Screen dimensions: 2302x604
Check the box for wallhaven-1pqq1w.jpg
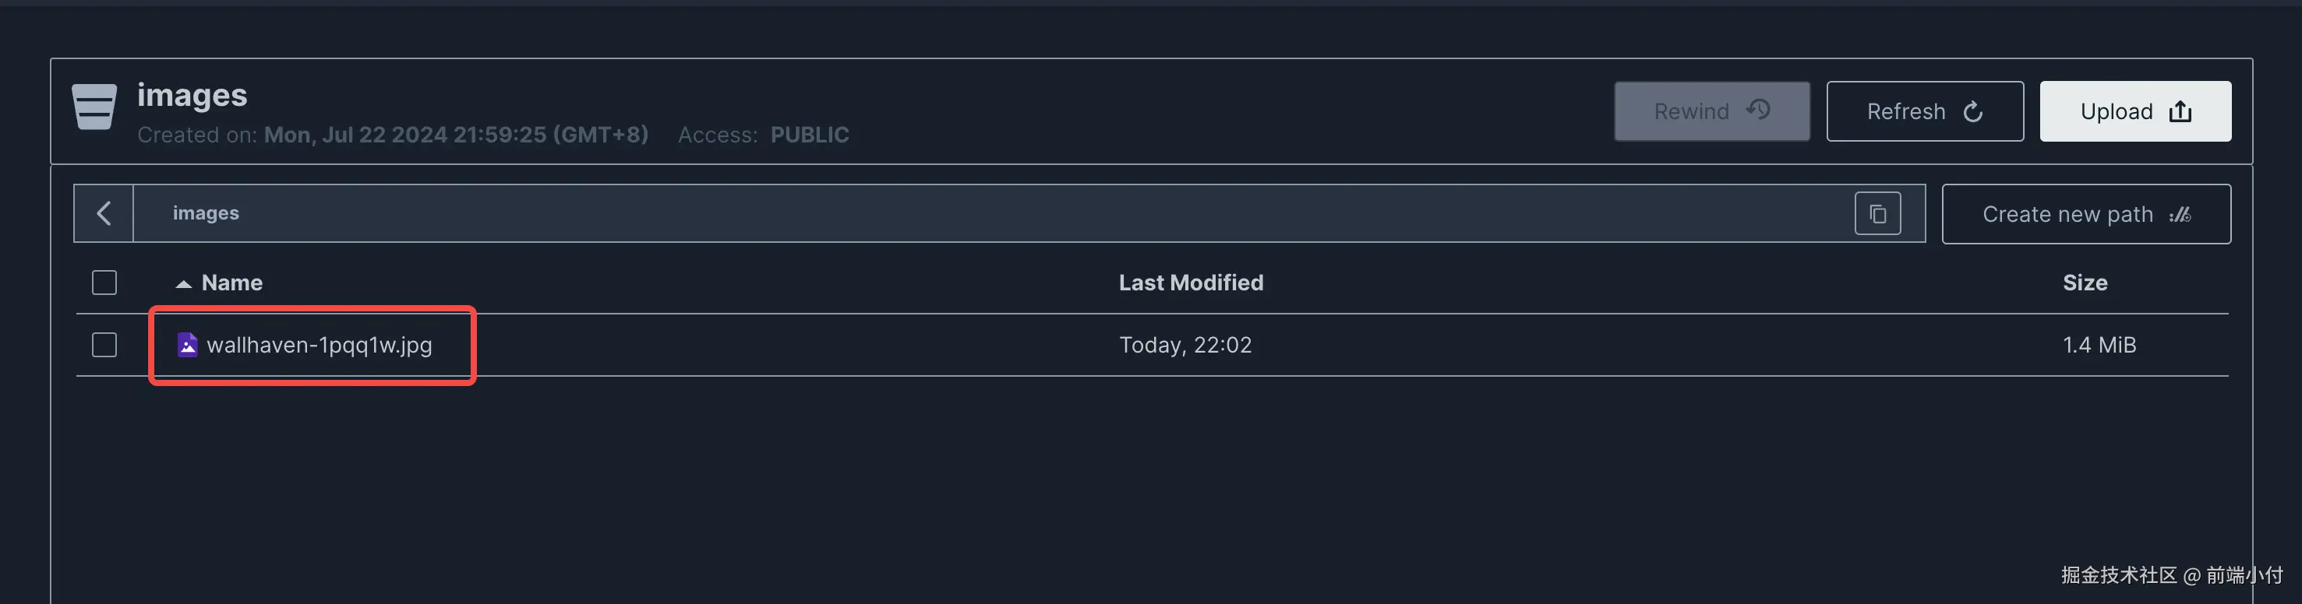pyautogui.click(x=104, y=346)
